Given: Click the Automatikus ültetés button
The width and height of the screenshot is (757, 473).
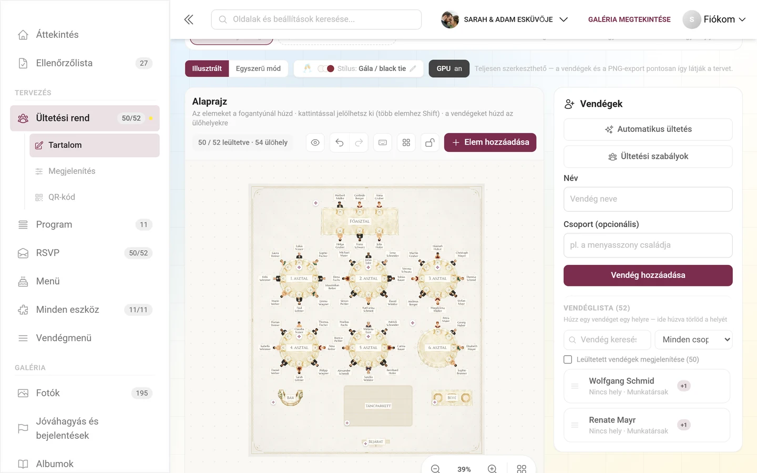Looking at the screenshot, I should (648, 129).
